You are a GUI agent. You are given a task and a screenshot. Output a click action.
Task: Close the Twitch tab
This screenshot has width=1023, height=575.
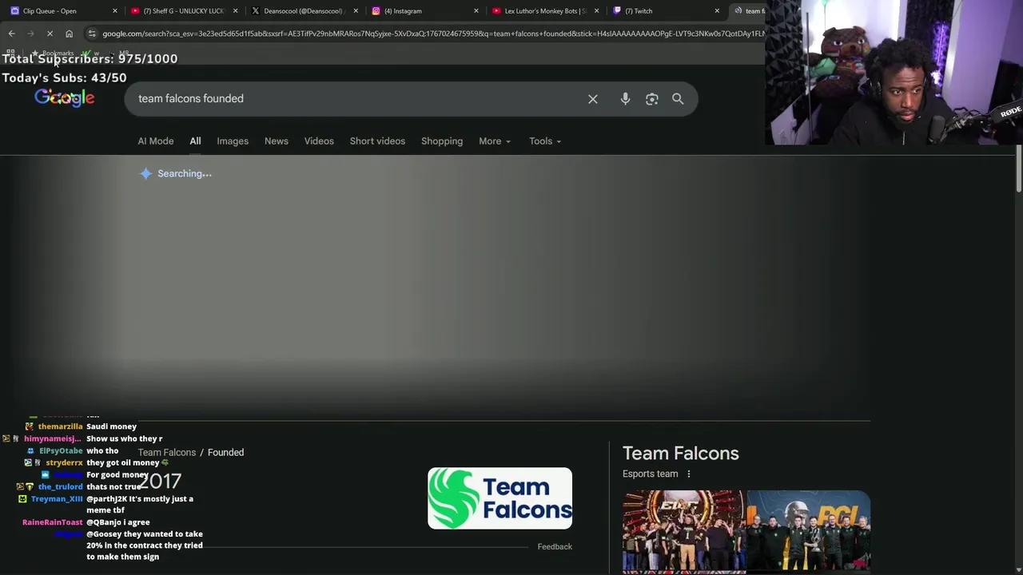point(717,10)
